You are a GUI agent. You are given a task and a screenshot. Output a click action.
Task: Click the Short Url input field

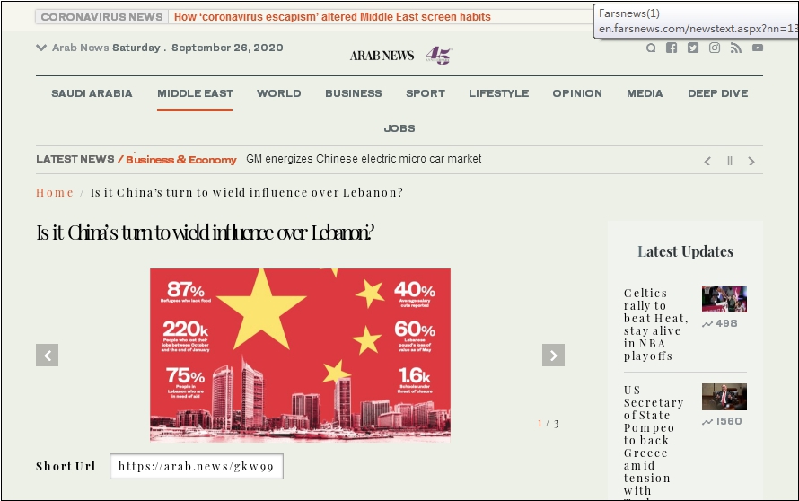coord(197,466)
